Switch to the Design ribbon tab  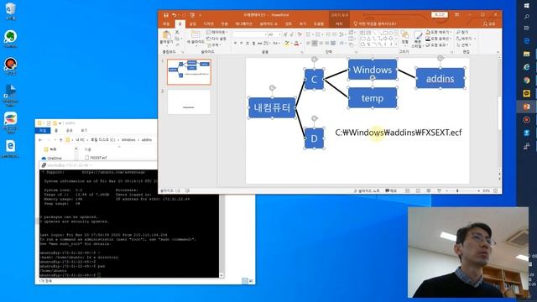[x=209, y=24]
